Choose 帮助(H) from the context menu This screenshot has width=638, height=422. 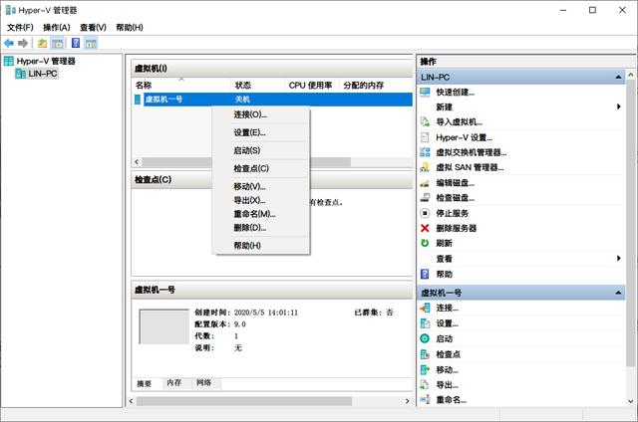tap(261, 245)
